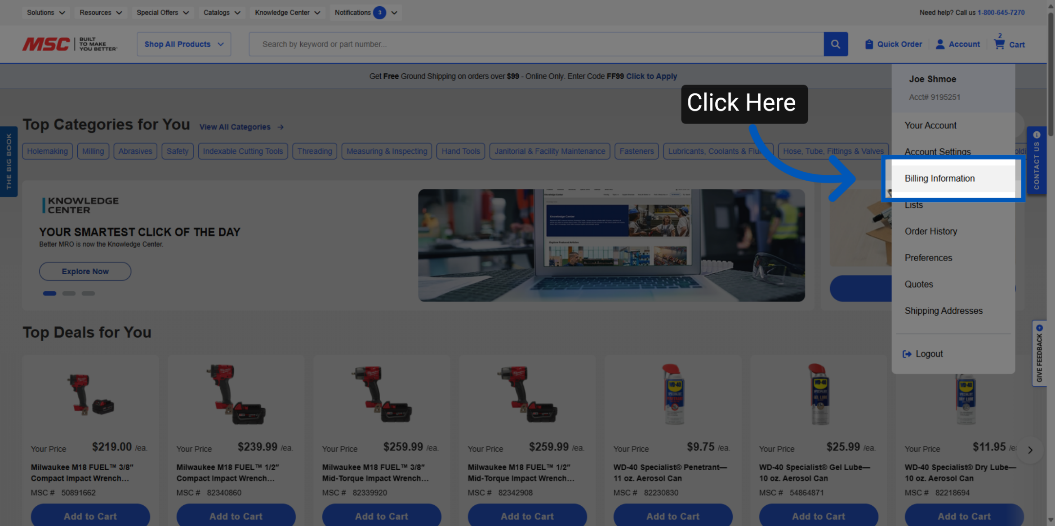Add $219.00 Milwaukee wrench to cart
Image resolution: width=1055 pixels, height=526 pixels.
90,516
